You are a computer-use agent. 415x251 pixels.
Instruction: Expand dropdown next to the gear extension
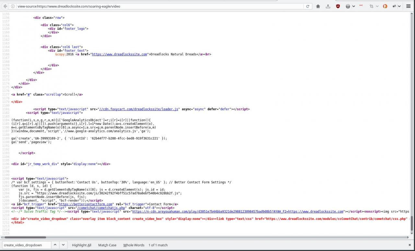pyautogui.click(x=353, y=6)
